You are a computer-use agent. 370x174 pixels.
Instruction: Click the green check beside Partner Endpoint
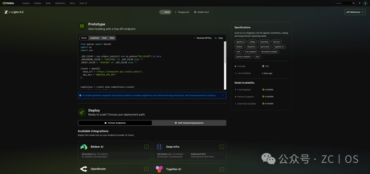[263, 97]
